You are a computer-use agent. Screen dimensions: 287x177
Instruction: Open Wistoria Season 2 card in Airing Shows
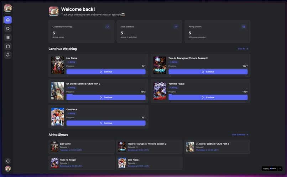pos(149,147)
